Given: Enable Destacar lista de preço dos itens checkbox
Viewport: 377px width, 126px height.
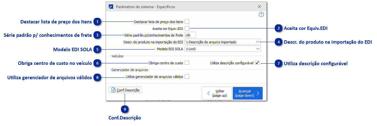Looking at the screenshot, I should coord(187,22).
